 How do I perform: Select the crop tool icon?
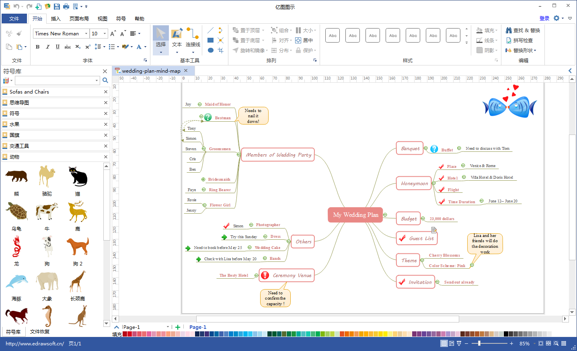[220, 50]
